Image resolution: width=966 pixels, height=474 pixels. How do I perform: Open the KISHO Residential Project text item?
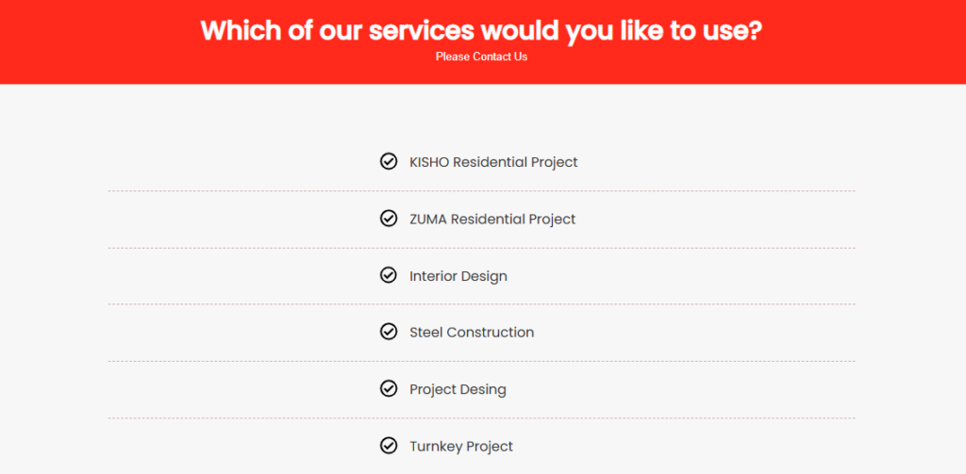point(493,162)
